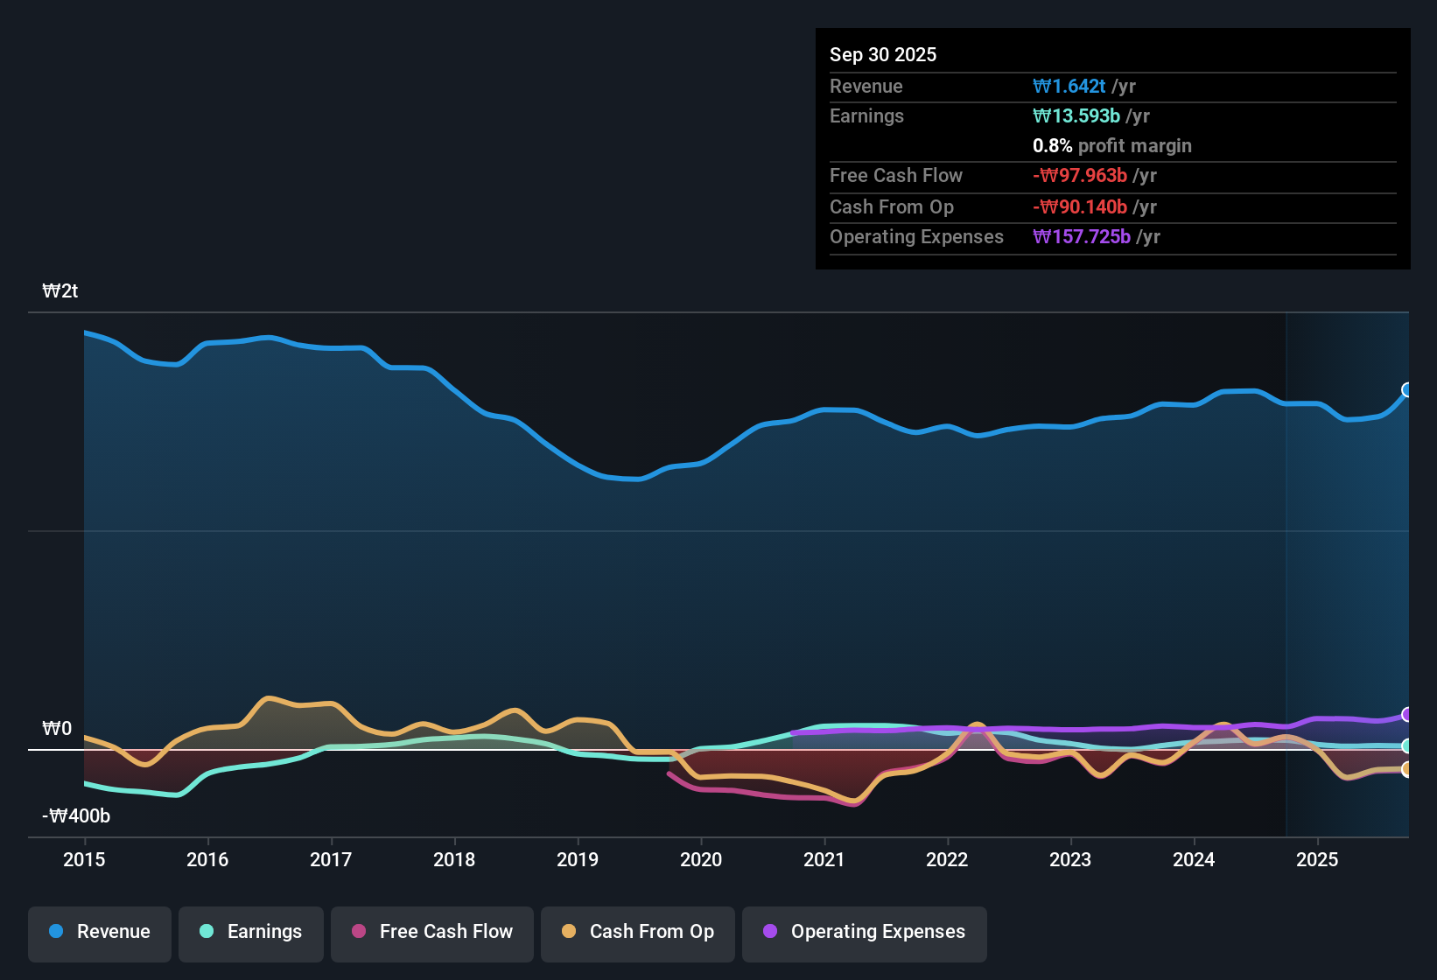Click the orange Cash From Op dot icon
This screenshot has width=1437, height=980.
569,932
